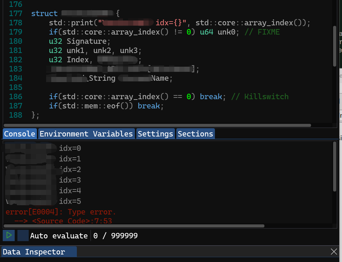Click the console horizontal scrollbar
The width and height of the screenshot is (342, 262).
click(x=134, y=226)
